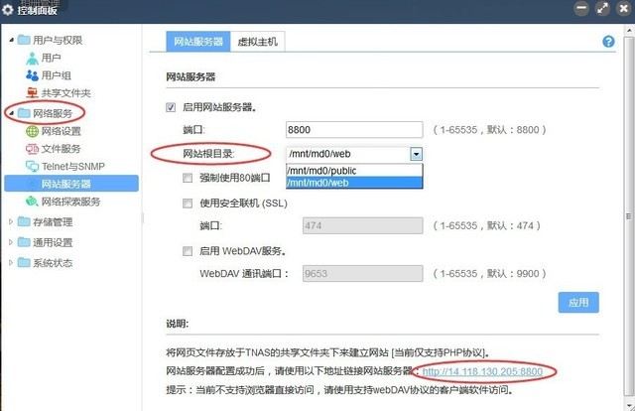The height and width of the screenshot is (411, 635).
Task: Click the 说明 heading text
Action: pos(178,324)
